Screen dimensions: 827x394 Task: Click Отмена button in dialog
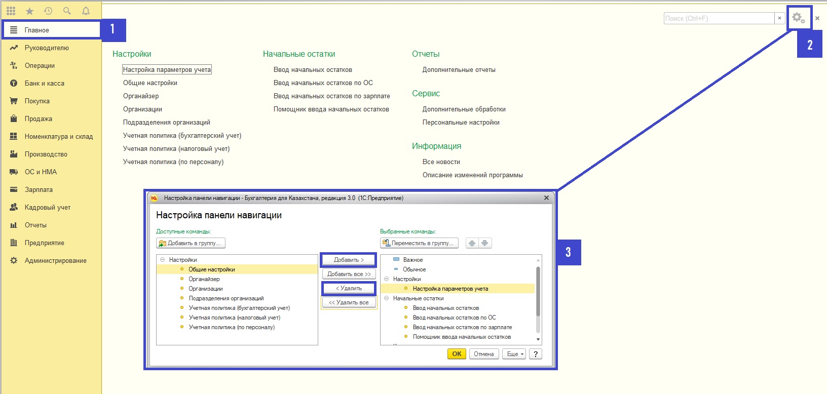(484, 354)
